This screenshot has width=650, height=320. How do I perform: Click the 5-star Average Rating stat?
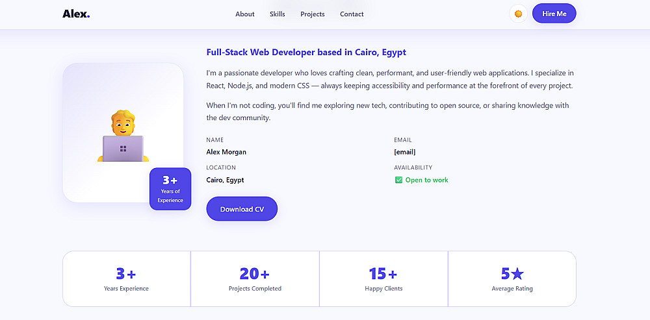(x=512, y=278)
